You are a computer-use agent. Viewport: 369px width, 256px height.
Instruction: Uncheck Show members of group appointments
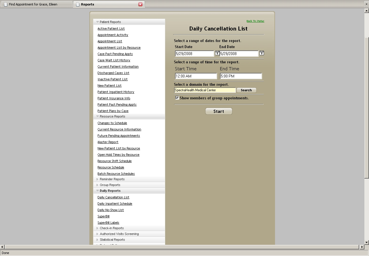[177, 98]
